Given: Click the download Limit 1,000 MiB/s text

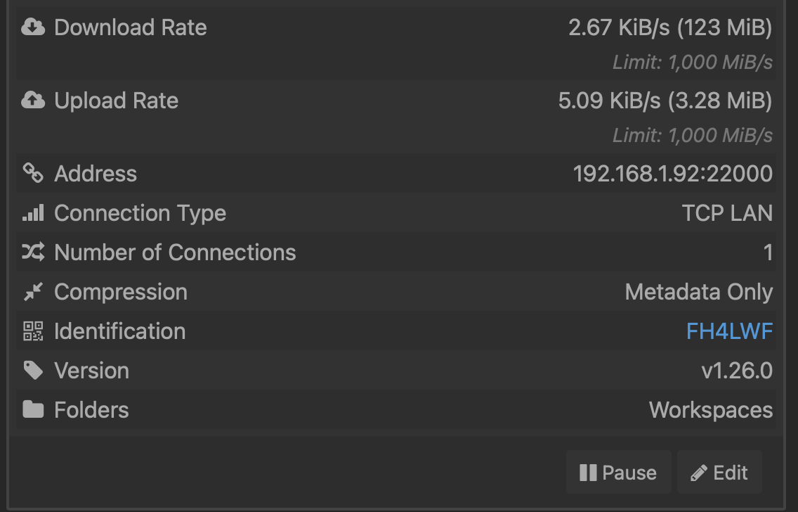Looking at the screenshot, I should [692, 62].
